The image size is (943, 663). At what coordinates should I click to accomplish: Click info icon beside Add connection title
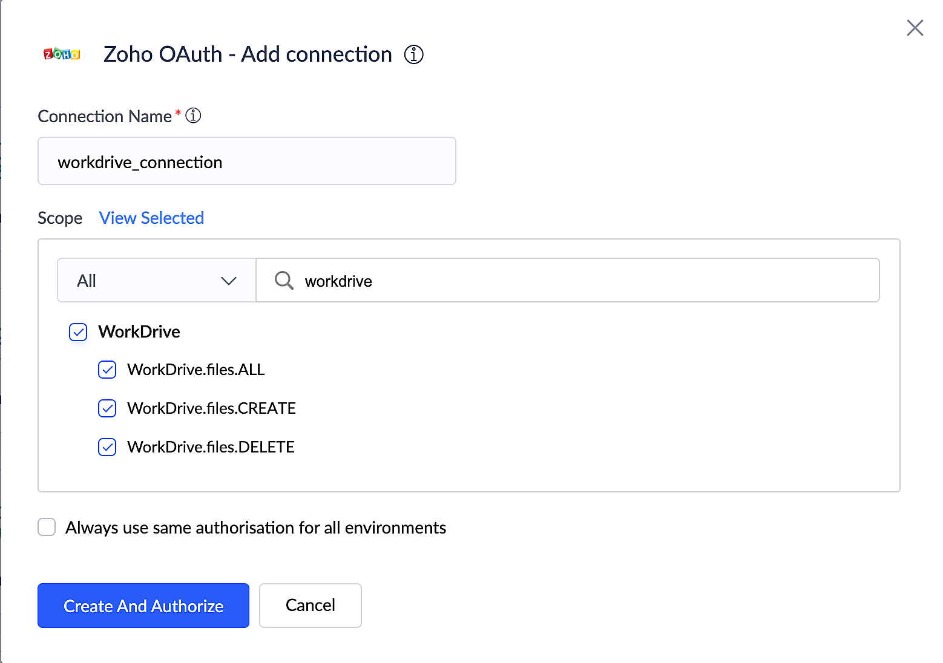[414, 54]
